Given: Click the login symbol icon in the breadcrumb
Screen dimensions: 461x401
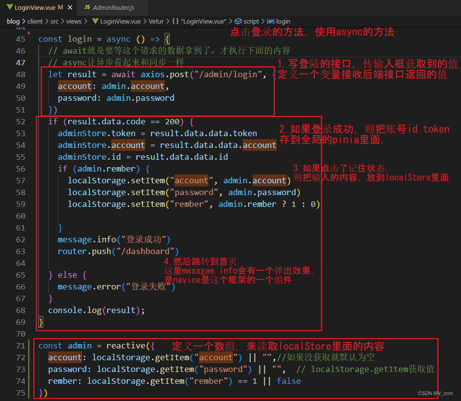Looking at the screenshot, I should pos(271,21).
